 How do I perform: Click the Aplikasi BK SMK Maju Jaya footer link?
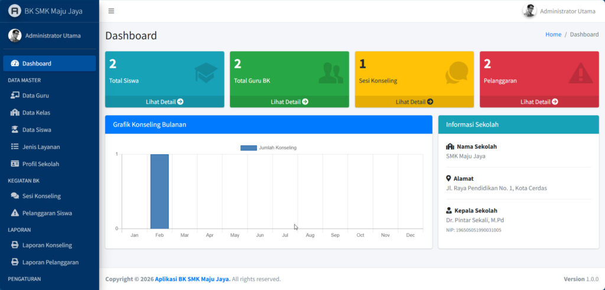click(x=192, y=279)
